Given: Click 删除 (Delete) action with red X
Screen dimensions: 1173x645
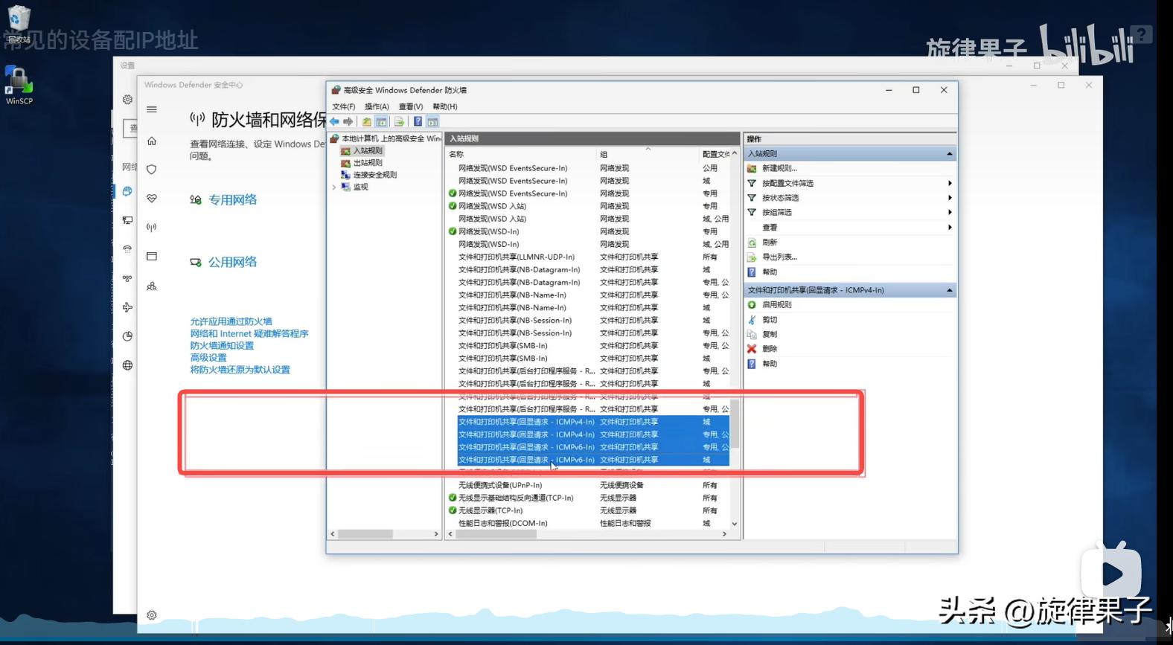Looking at the screenshot, I should (770, 349).
